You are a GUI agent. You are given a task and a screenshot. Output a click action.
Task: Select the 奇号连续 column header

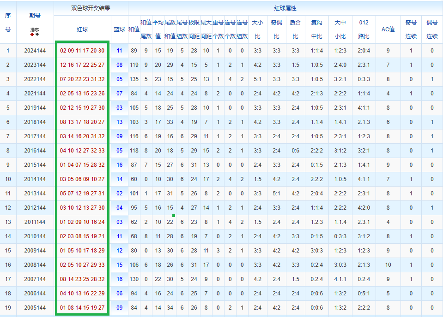coord(411,29)
